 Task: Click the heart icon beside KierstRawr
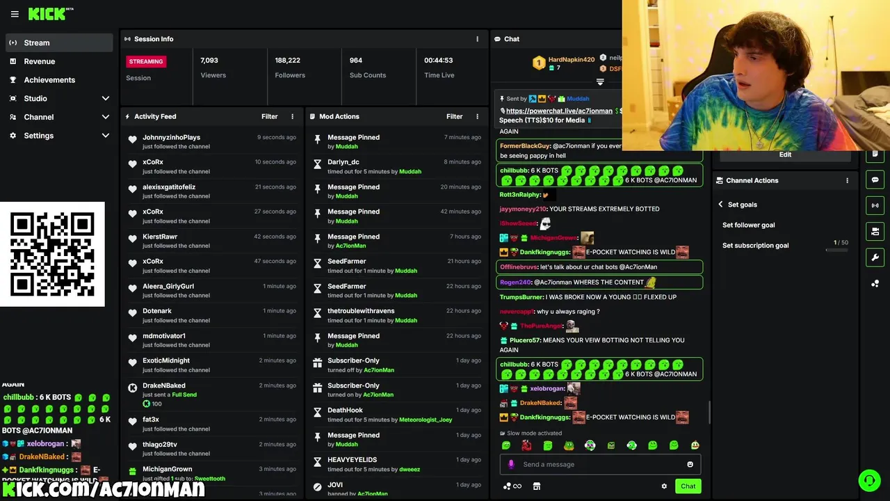(132, 239)
